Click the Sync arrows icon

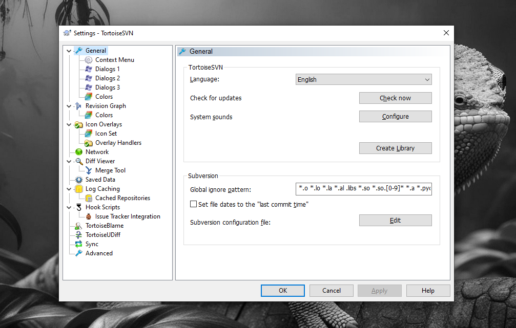pyautogui.click(x=78, y=244)
